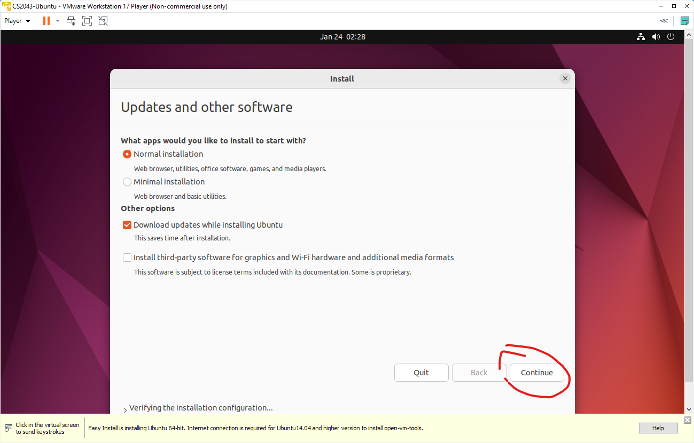This screenshot has width=694, height=443.
Task: Click the double-chevron collapse toolbar icon
Action: (x=664, y=21)
